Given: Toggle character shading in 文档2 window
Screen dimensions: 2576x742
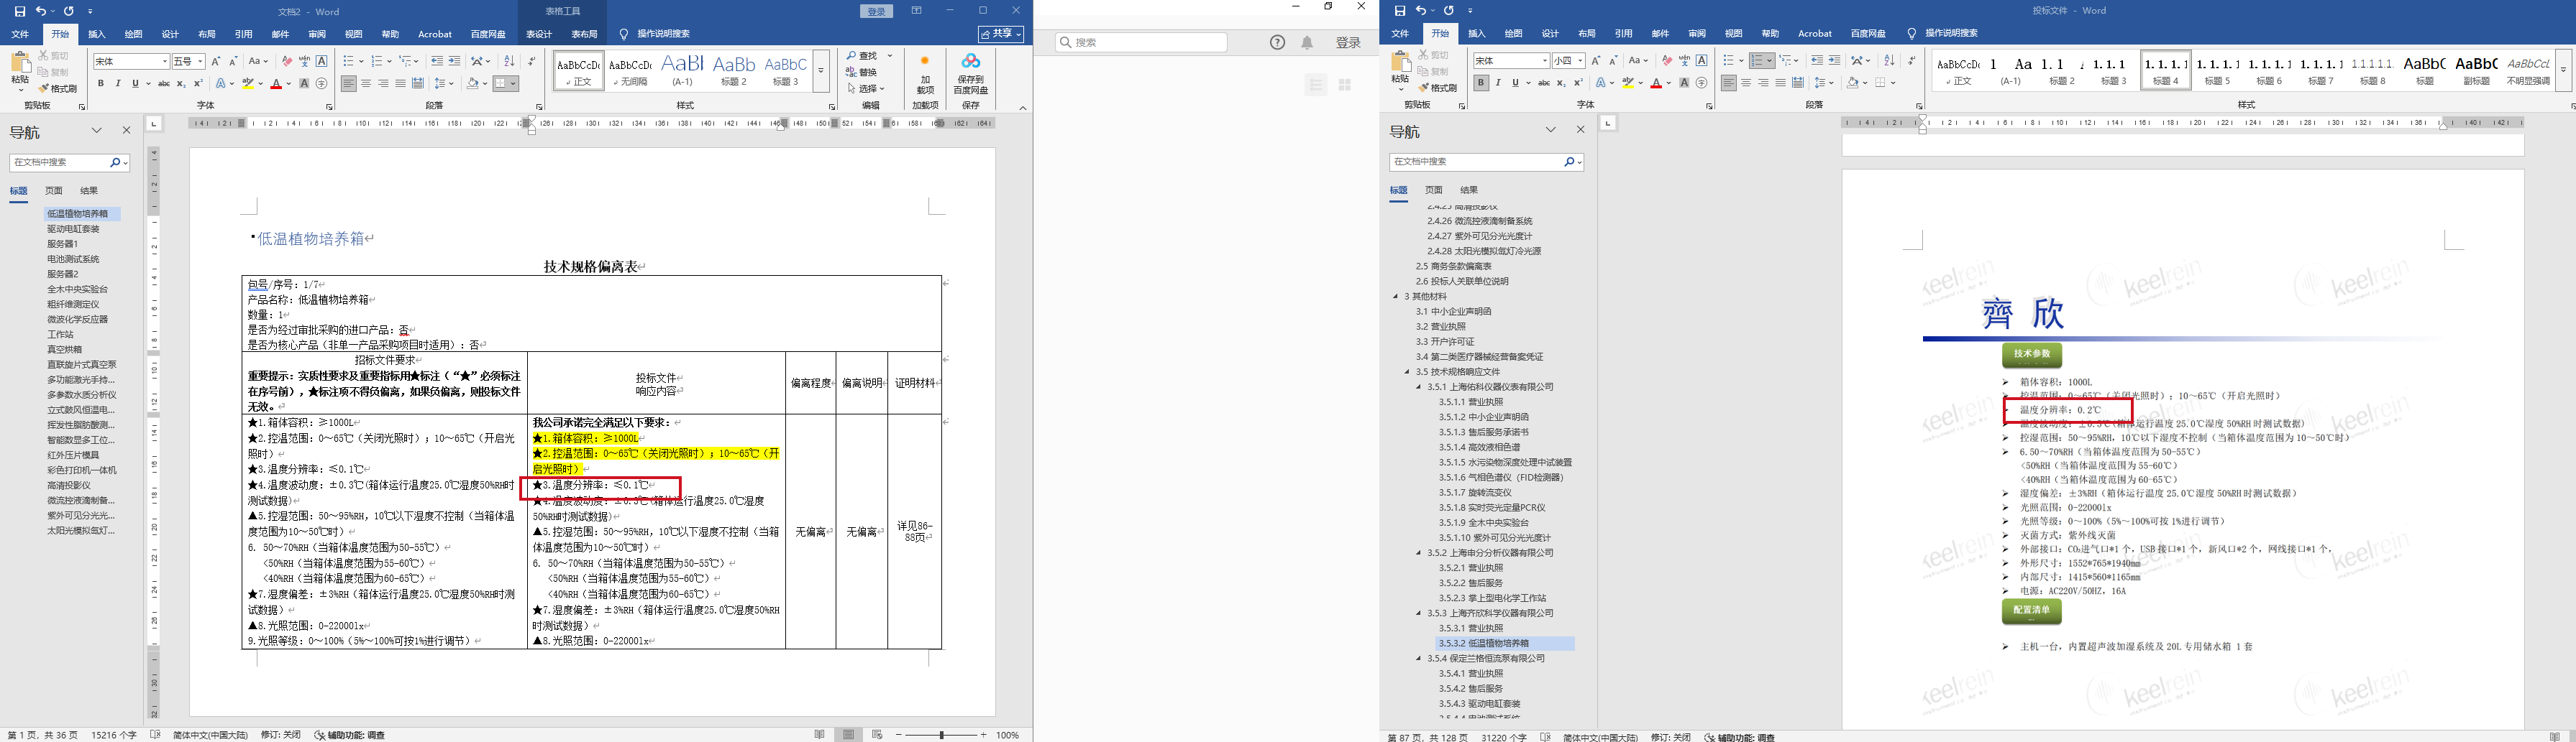Looking at the screenshot, I should 304,84.
